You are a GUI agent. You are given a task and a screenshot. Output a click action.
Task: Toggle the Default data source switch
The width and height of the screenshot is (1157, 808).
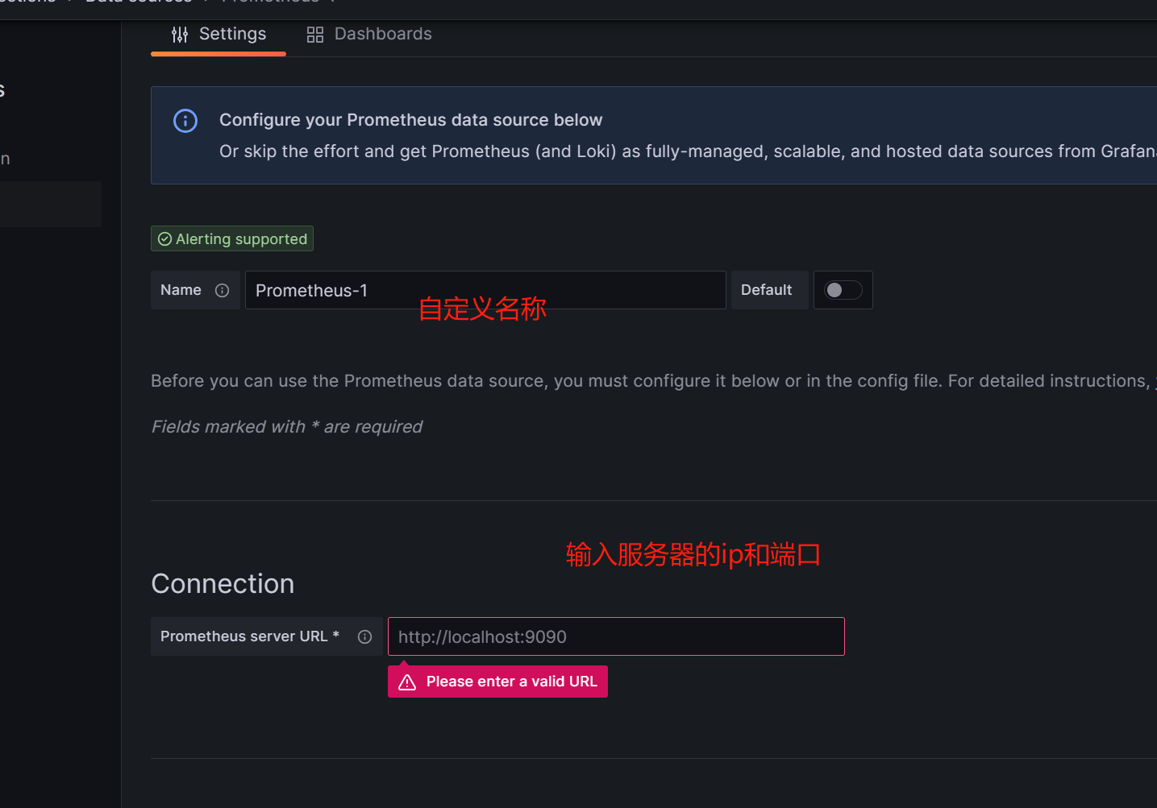(843, 290)
